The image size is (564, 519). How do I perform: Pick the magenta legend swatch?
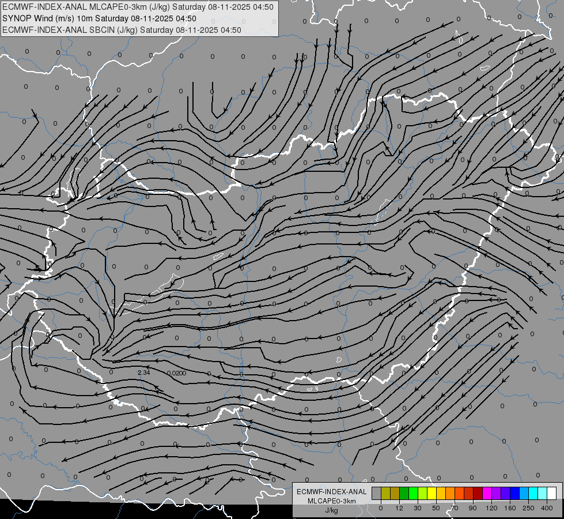pyautogui.click(x=487, y=493)
